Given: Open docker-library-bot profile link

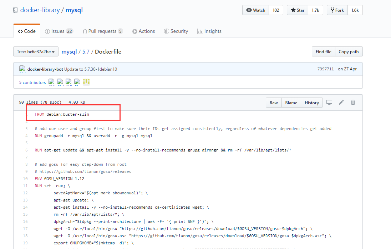Looking at the screenshot, I should pos(45,69).
